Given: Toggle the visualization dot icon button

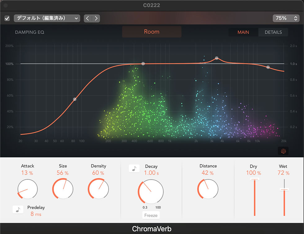Looking at the screenshot, I should [283, 151].
